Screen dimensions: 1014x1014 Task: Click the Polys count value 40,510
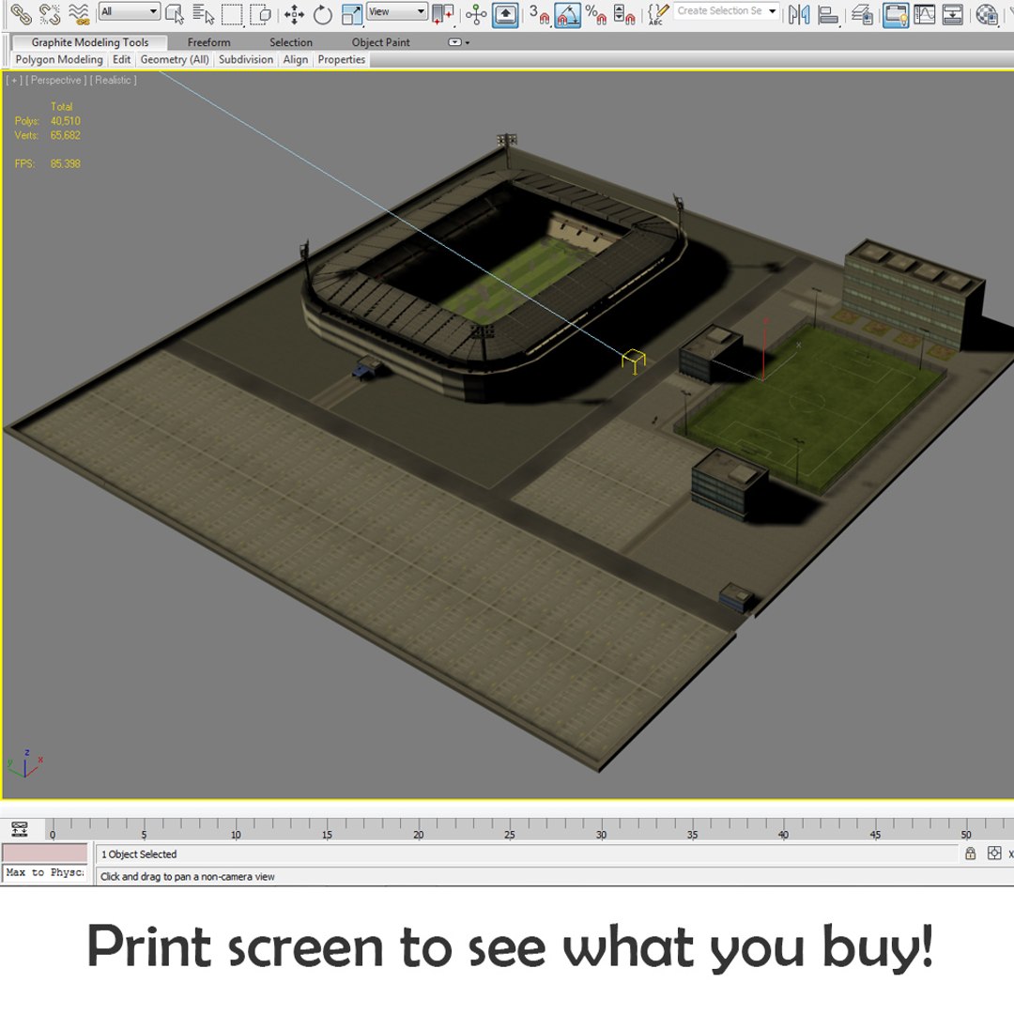click(66, 121)
